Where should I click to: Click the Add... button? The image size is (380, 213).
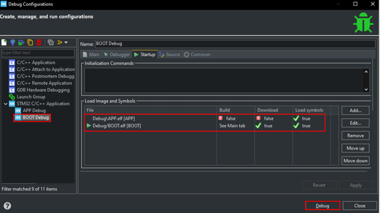point(355,111)
